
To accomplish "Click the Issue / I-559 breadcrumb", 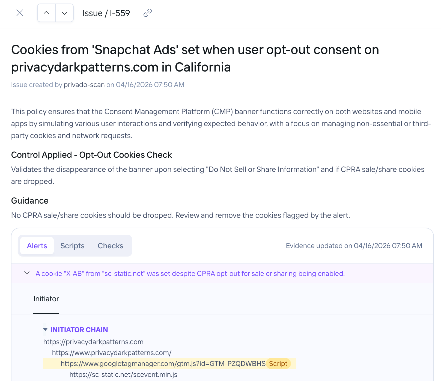I will [x=106, y=13].
